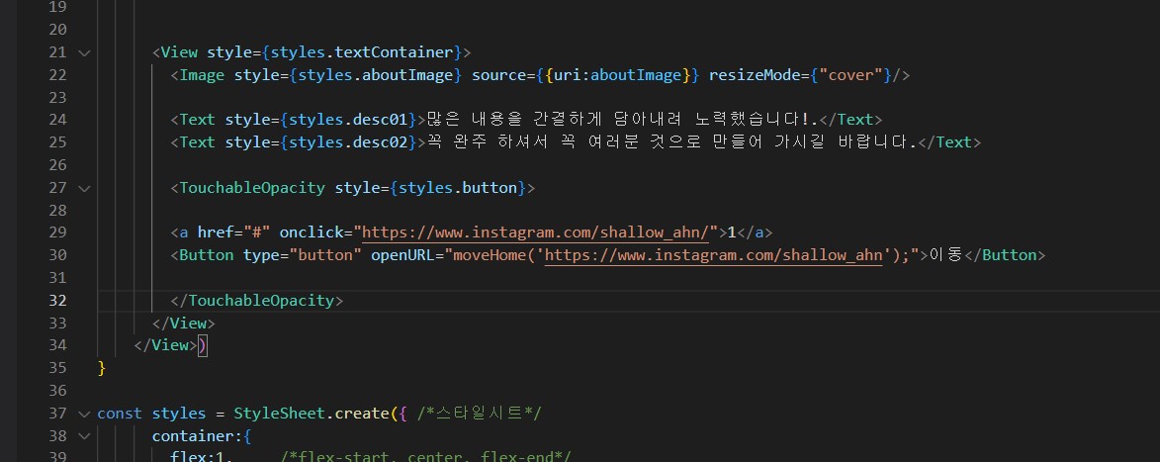The width and height of the screenshot is (1160, 462).
Task: Open the instagram link on line 30
Action: tap(714, 255)
